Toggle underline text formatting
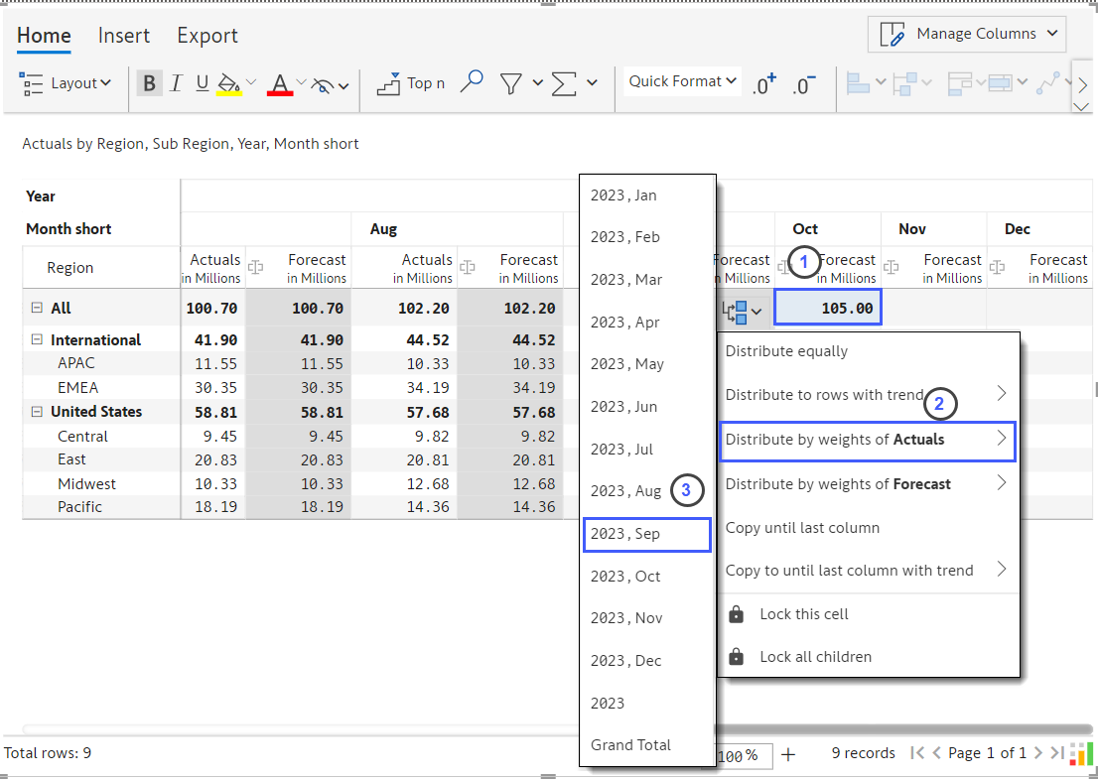The height and width of the screenshot is (781, 1098). [x=203, y=83]
